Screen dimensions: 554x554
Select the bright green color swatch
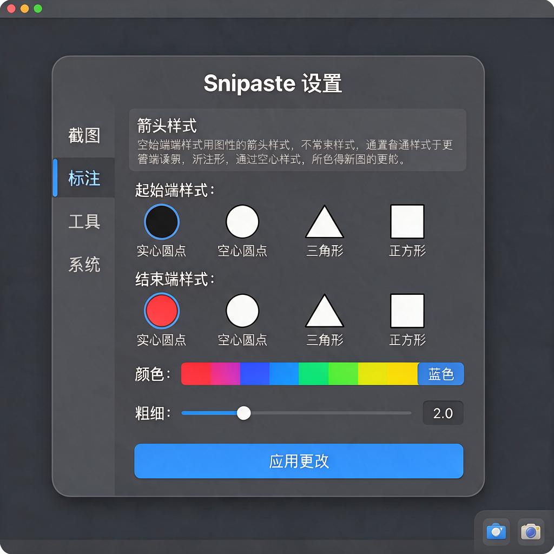(x=343, y=374)
